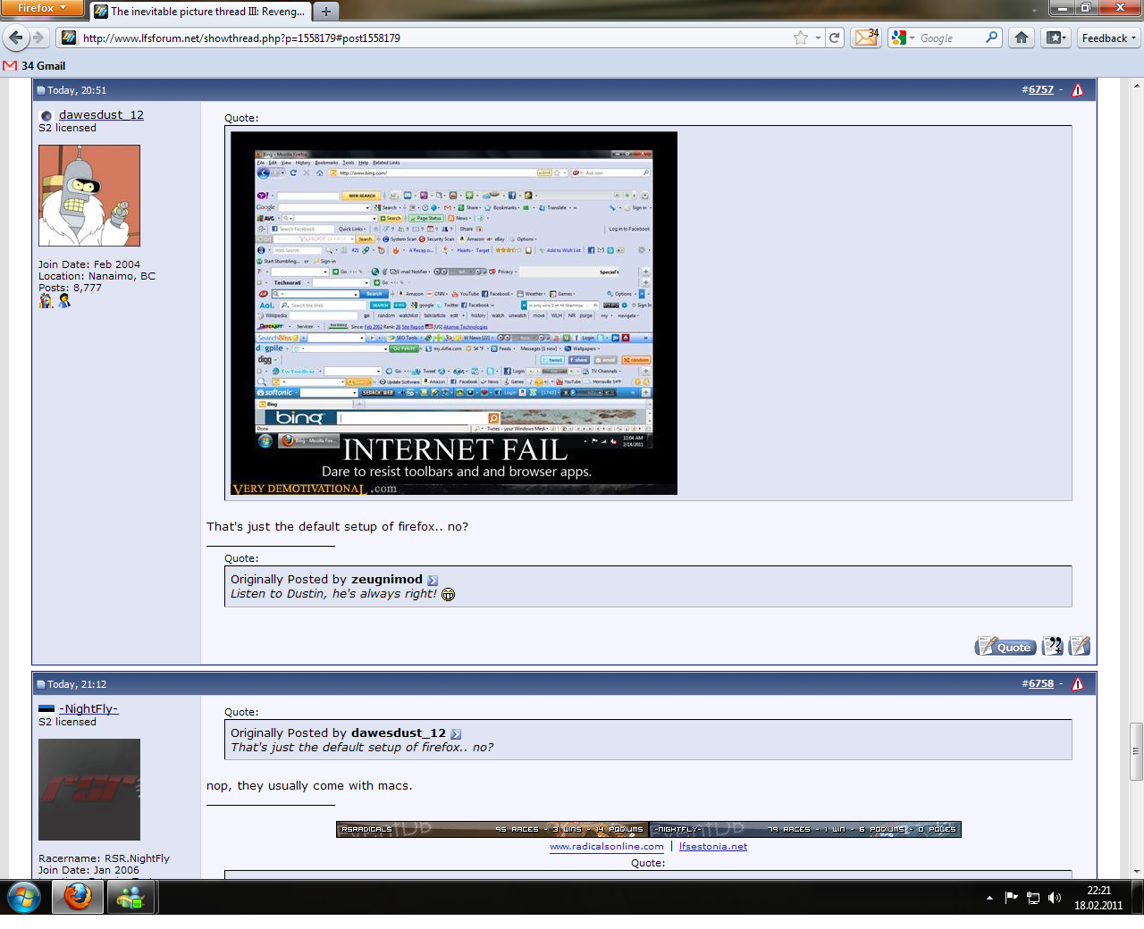The height and width of the screenshot is (929, 1144).
Task: Click quick reply icon on post #6757
Action: 1080,646
